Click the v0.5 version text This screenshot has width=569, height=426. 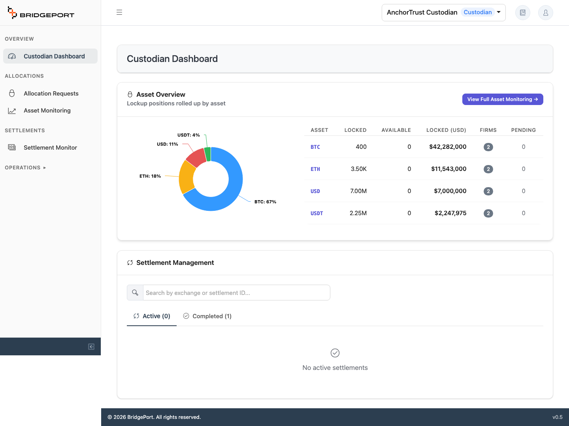coord(558,417)
